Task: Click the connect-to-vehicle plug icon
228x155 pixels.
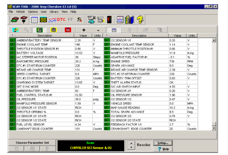Action: click(x=24, y=20)
